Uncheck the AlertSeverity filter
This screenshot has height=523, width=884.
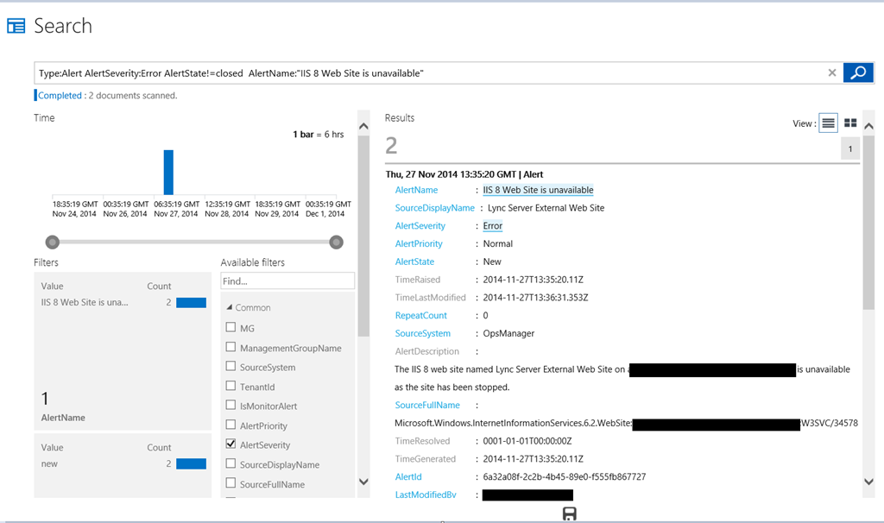tap(230, 444)
